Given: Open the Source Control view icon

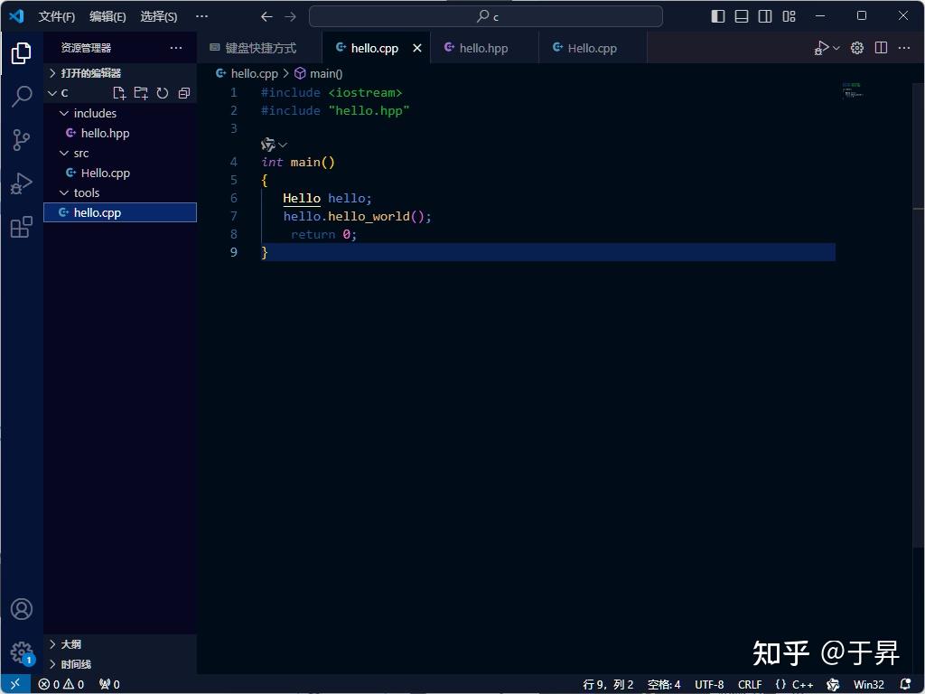Looking at the screenshot, I should pyautogui.click(x=22, y=140).
